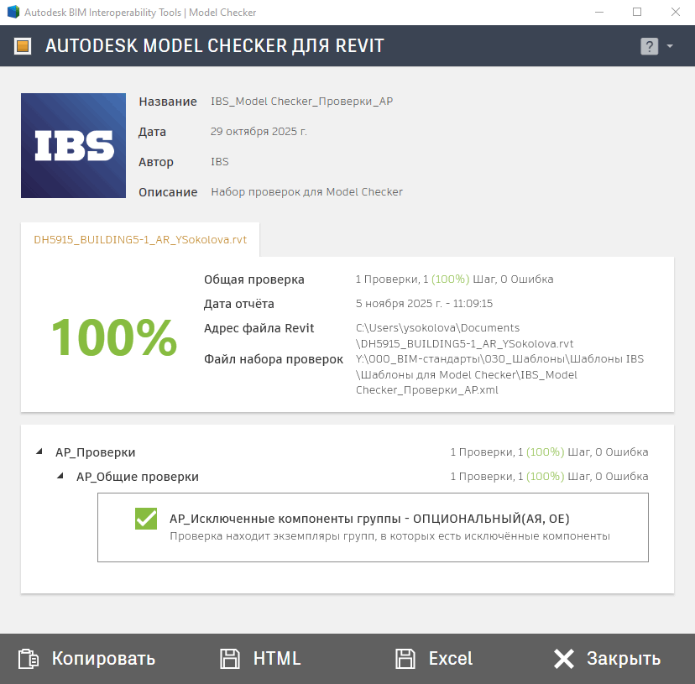
Task: Click the check description Проверка находит экземпляры групп
Action: 390,536
